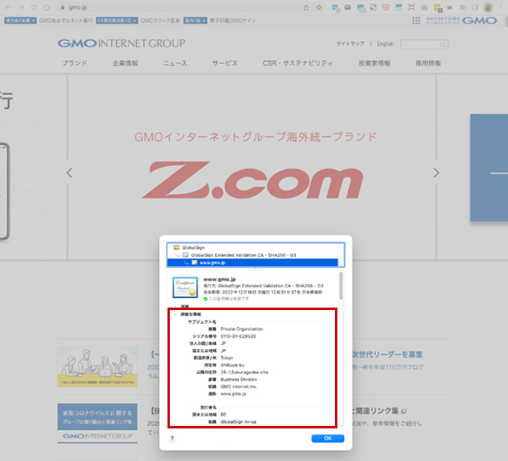
Task: Click the Tokyo value
Action: [x=227, y=358]
